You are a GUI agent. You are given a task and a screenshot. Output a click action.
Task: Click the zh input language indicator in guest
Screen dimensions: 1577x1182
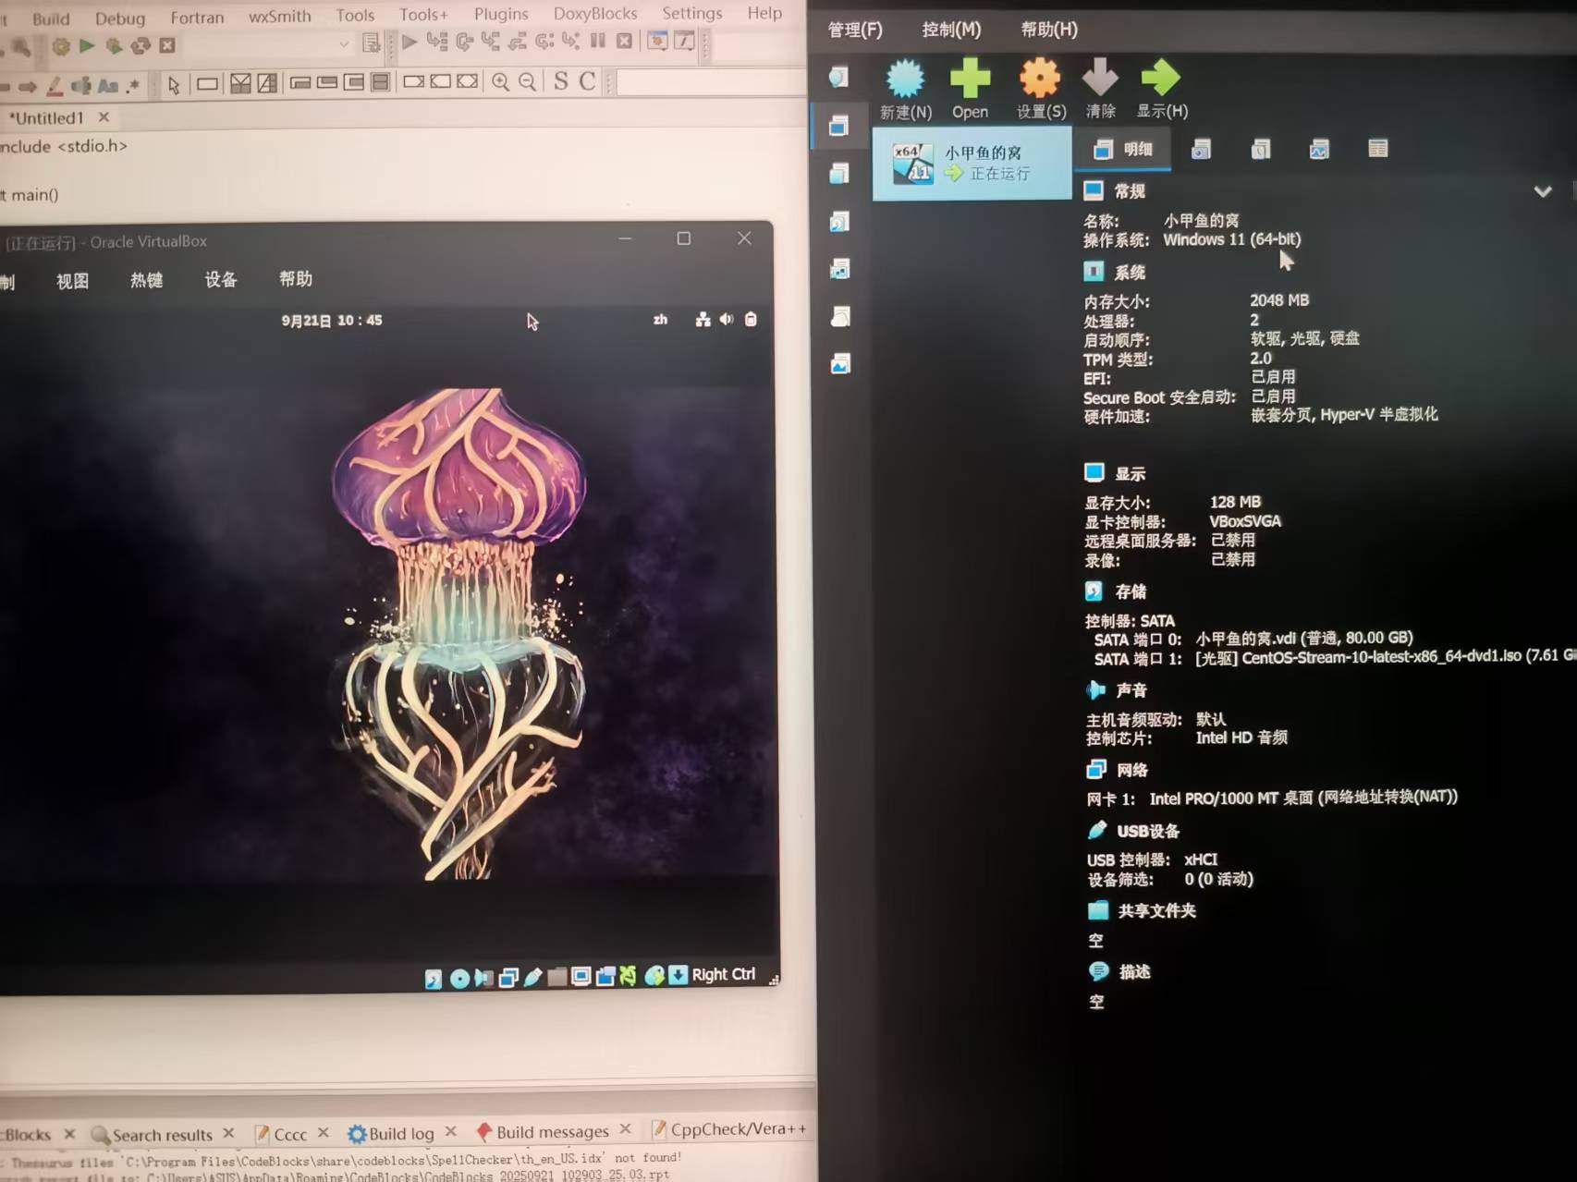(660, 320)
